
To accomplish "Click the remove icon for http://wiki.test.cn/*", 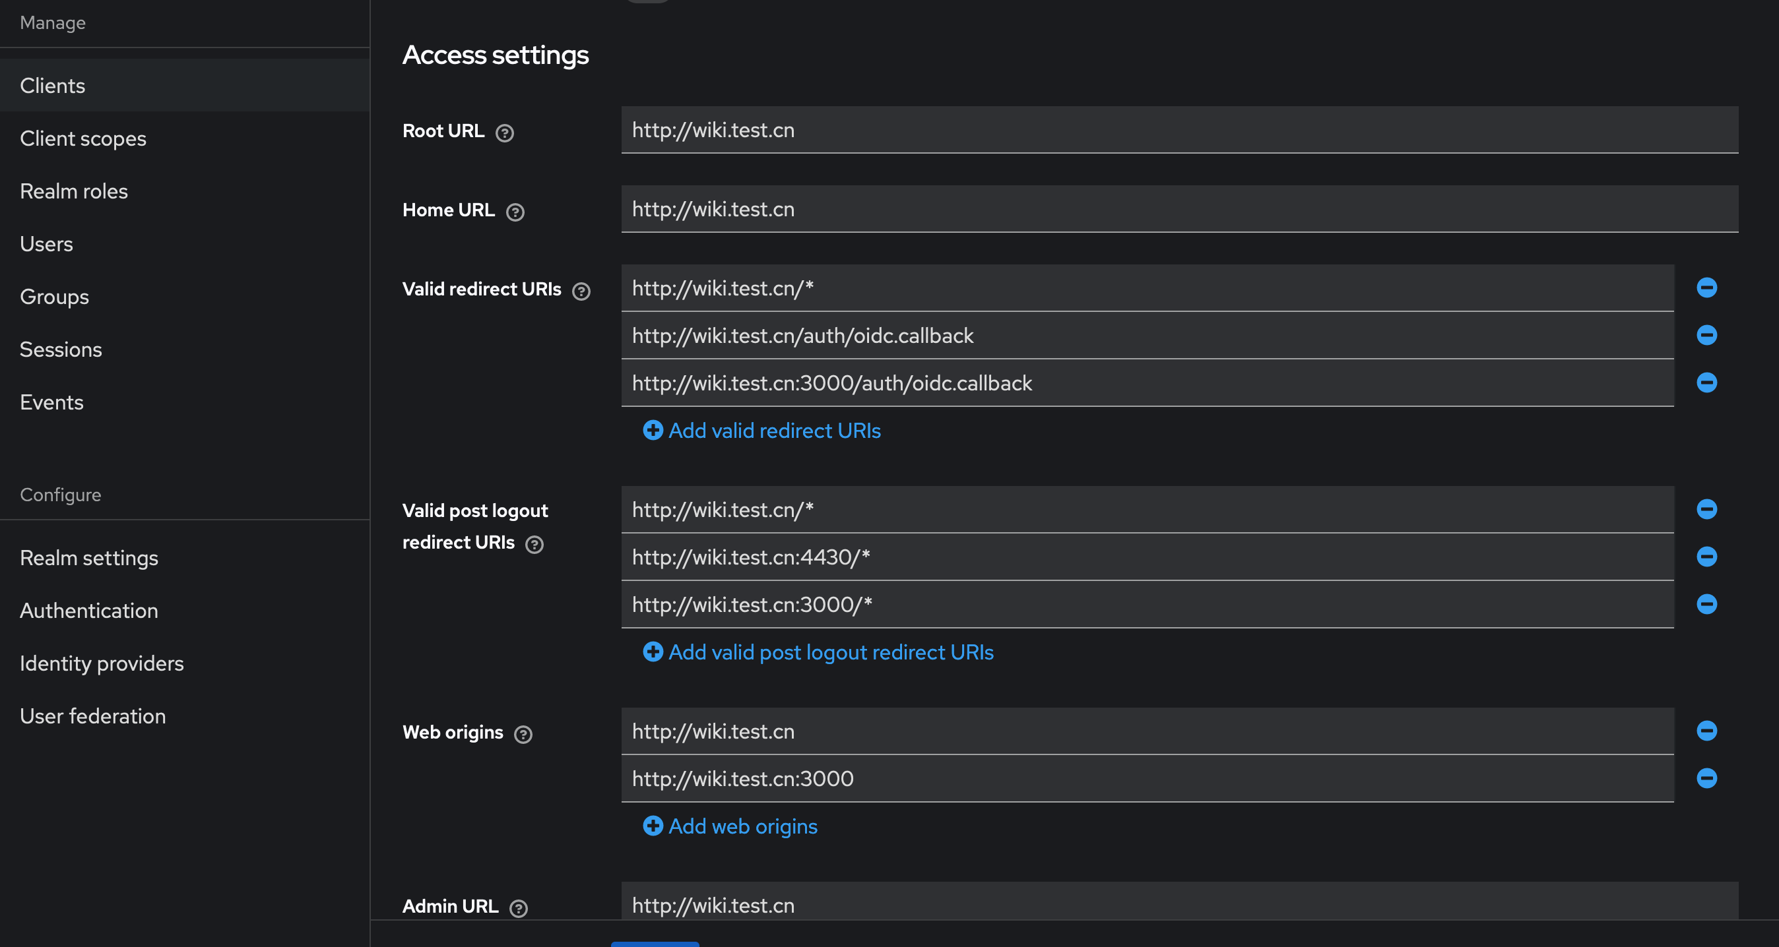I will pos(1707,287).
